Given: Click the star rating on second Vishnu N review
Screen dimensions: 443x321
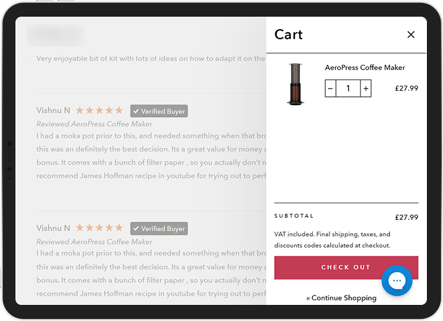Looking at the screenshot, I should pyautogui.click(x=99, y=228).
